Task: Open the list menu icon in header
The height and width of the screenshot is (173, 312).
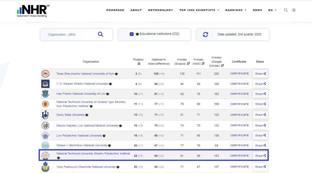Action: (x=294, y=10)
